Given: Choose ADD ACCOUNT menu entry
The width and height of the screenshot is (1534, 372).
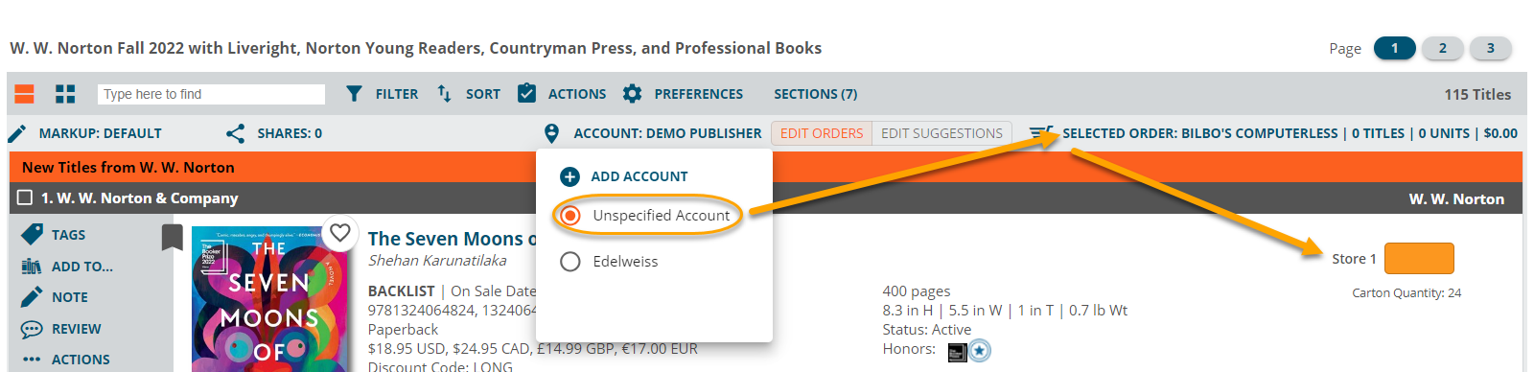Looking at the screenshot, I should tap(639, 176).
